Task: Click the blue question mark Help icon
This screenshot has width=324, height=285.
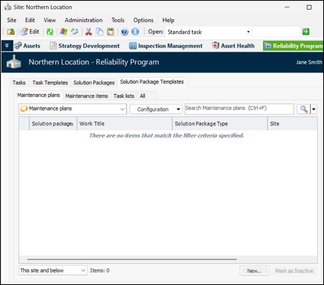Action: point(124,32)
